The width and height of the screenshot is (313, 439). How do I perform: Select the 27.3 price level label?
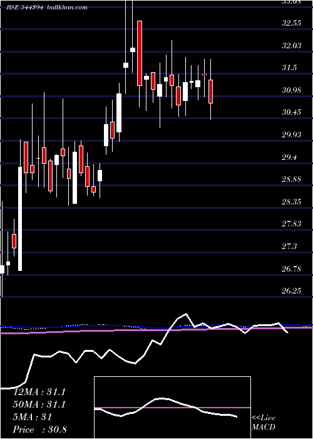pyautogui.click(x=289, y=246)
